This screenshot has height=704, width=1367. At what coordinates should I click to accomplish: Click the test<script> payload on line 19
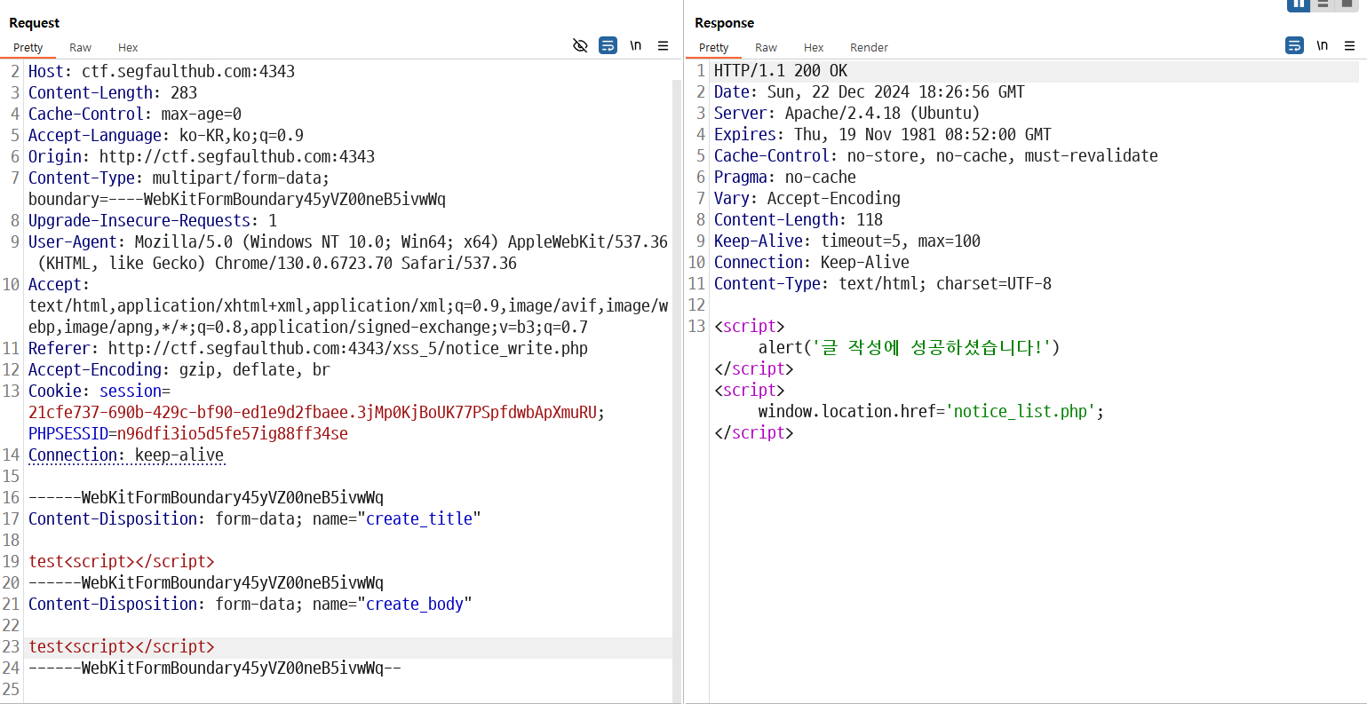tap(122, 561)
